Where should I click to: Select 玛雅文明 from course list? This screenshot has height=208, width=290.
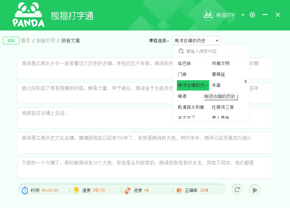[221, 64]
